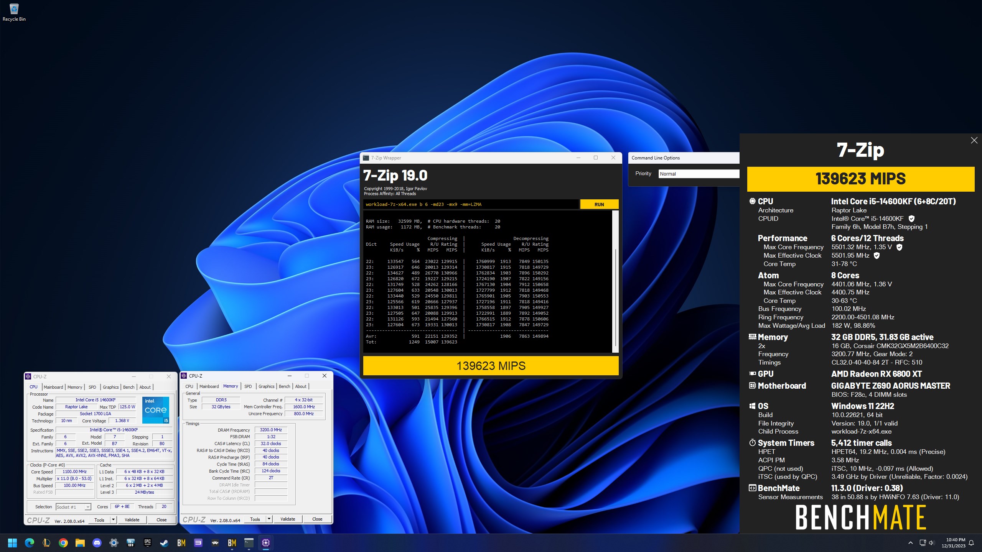
Task: Click the Core Voltage value 1.368 V
Action: point(122,421)
